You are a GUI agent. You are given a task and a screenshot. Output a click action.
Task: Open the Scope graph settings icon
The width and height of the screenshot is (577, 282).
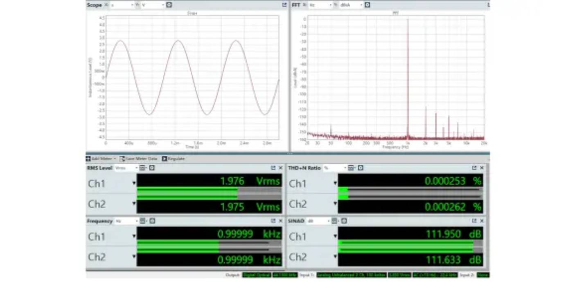[x=169, y=5]
